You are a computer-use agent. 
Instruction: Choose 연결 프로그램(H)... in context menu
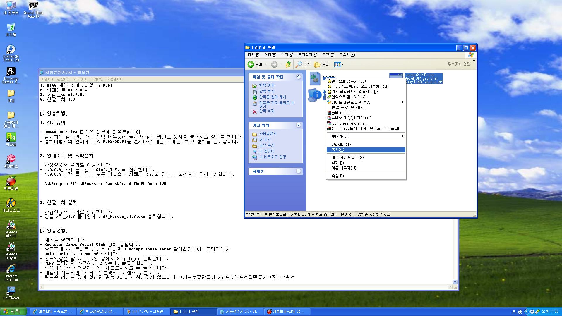pyautogui.click(x=366, y=108)
